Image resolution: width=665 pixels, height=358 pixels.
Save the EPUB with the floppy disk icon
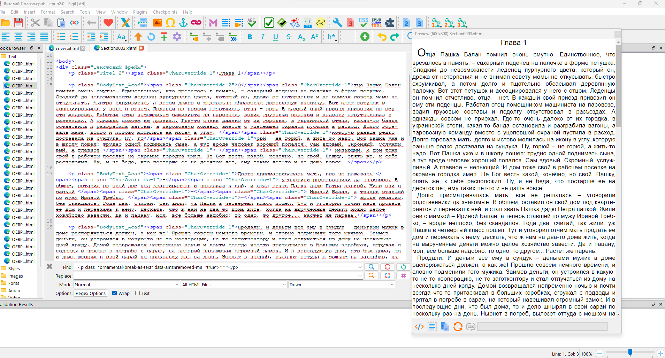click(18, 23)
